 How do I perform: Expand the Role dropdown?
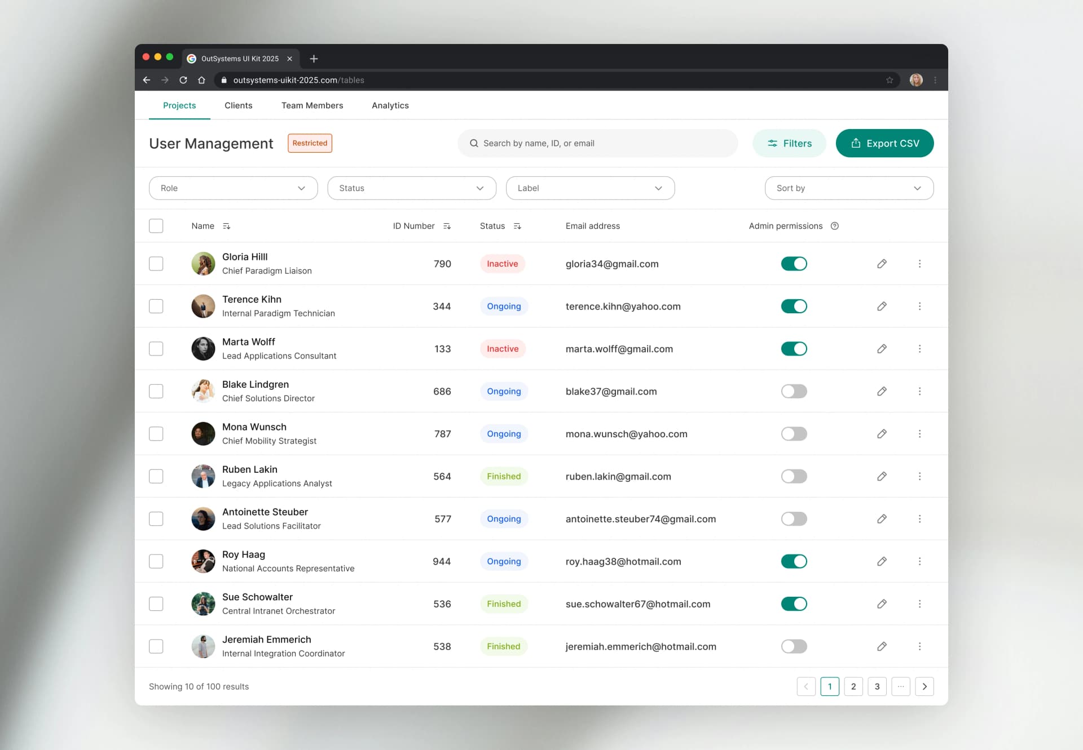coord(234,188)
